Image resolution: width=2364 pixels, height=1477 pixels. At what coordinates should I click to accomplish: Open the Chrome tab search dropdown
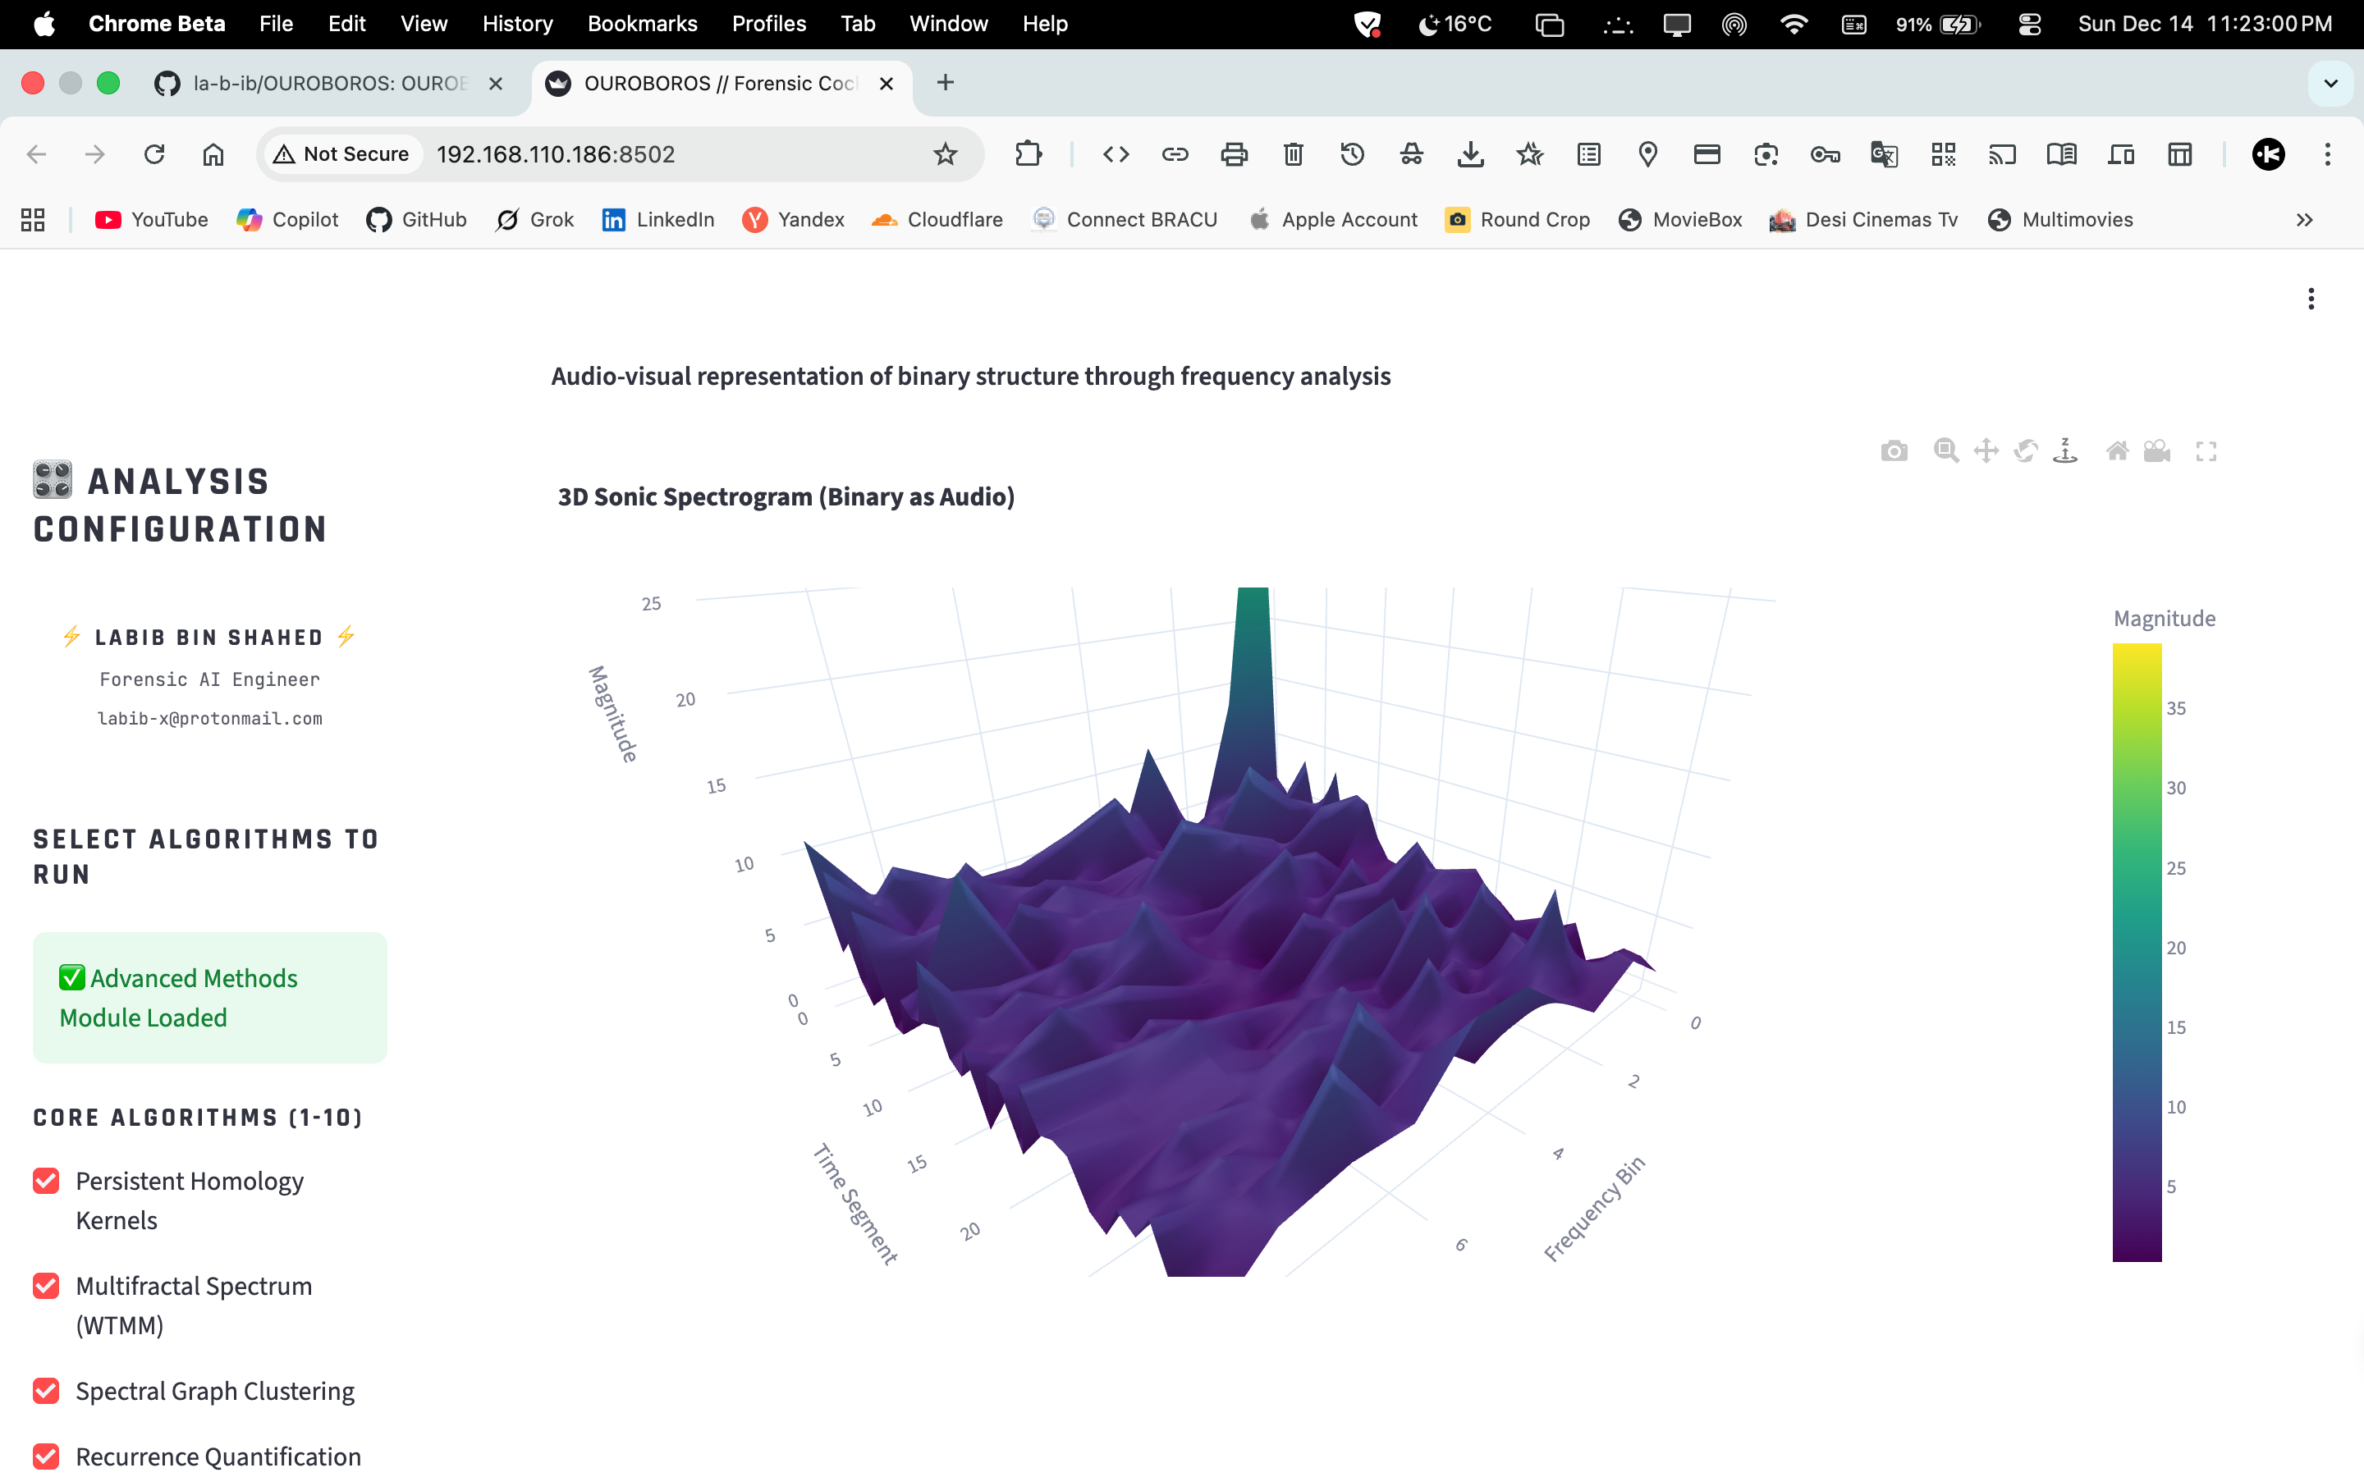tap(2331, 83)
